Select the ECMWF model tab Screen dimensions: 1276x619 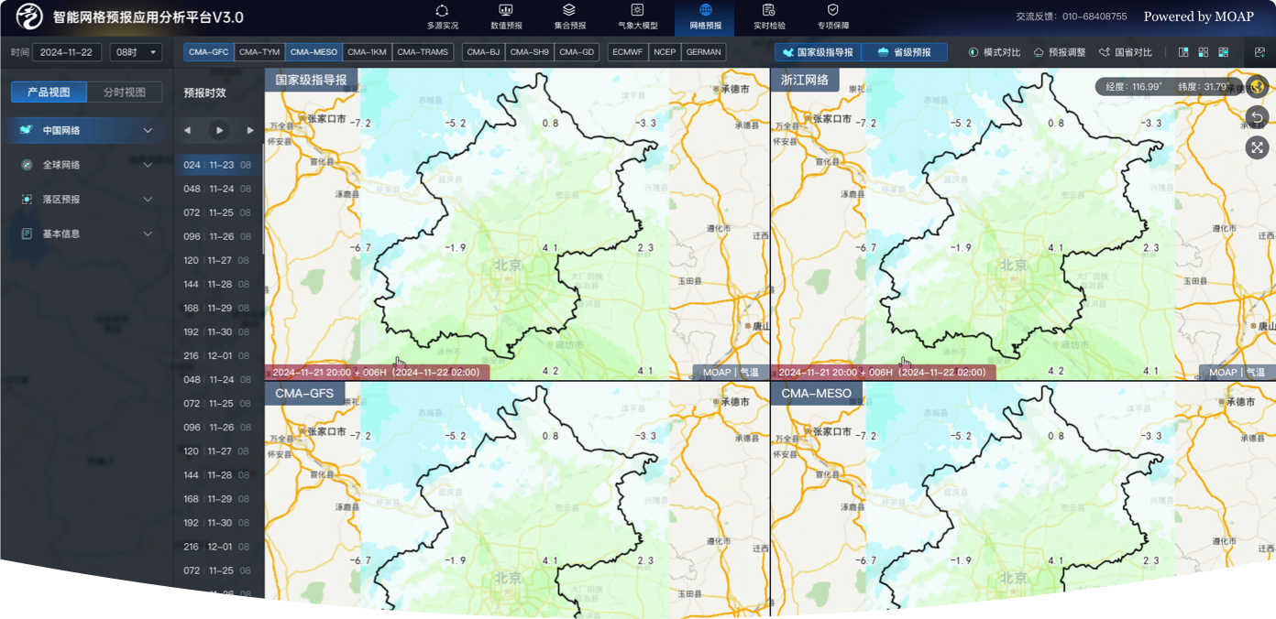(627, 52)
